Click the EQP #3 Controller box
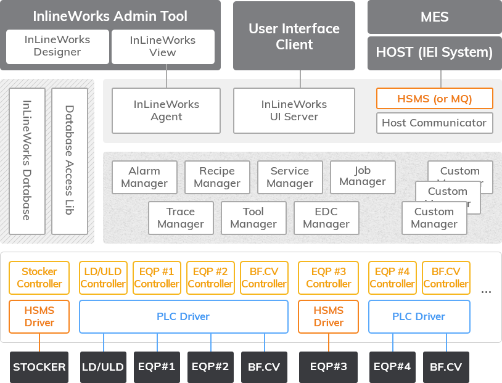 [x=329, y=278]
